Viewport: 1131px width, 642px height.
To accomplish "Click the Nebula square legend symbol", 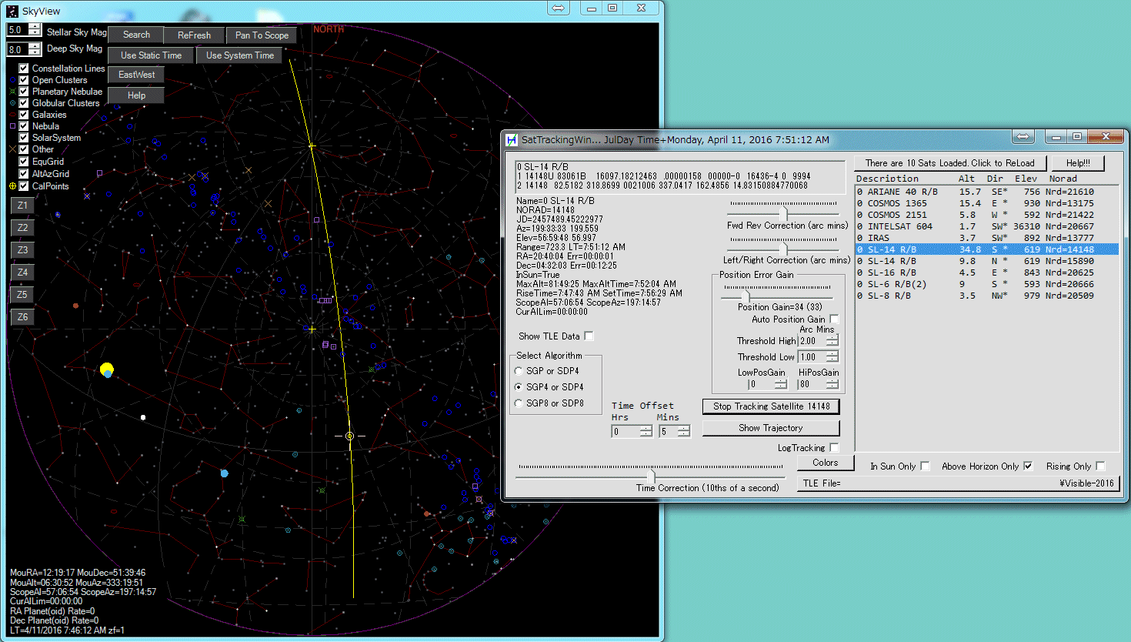I will 12,126.
